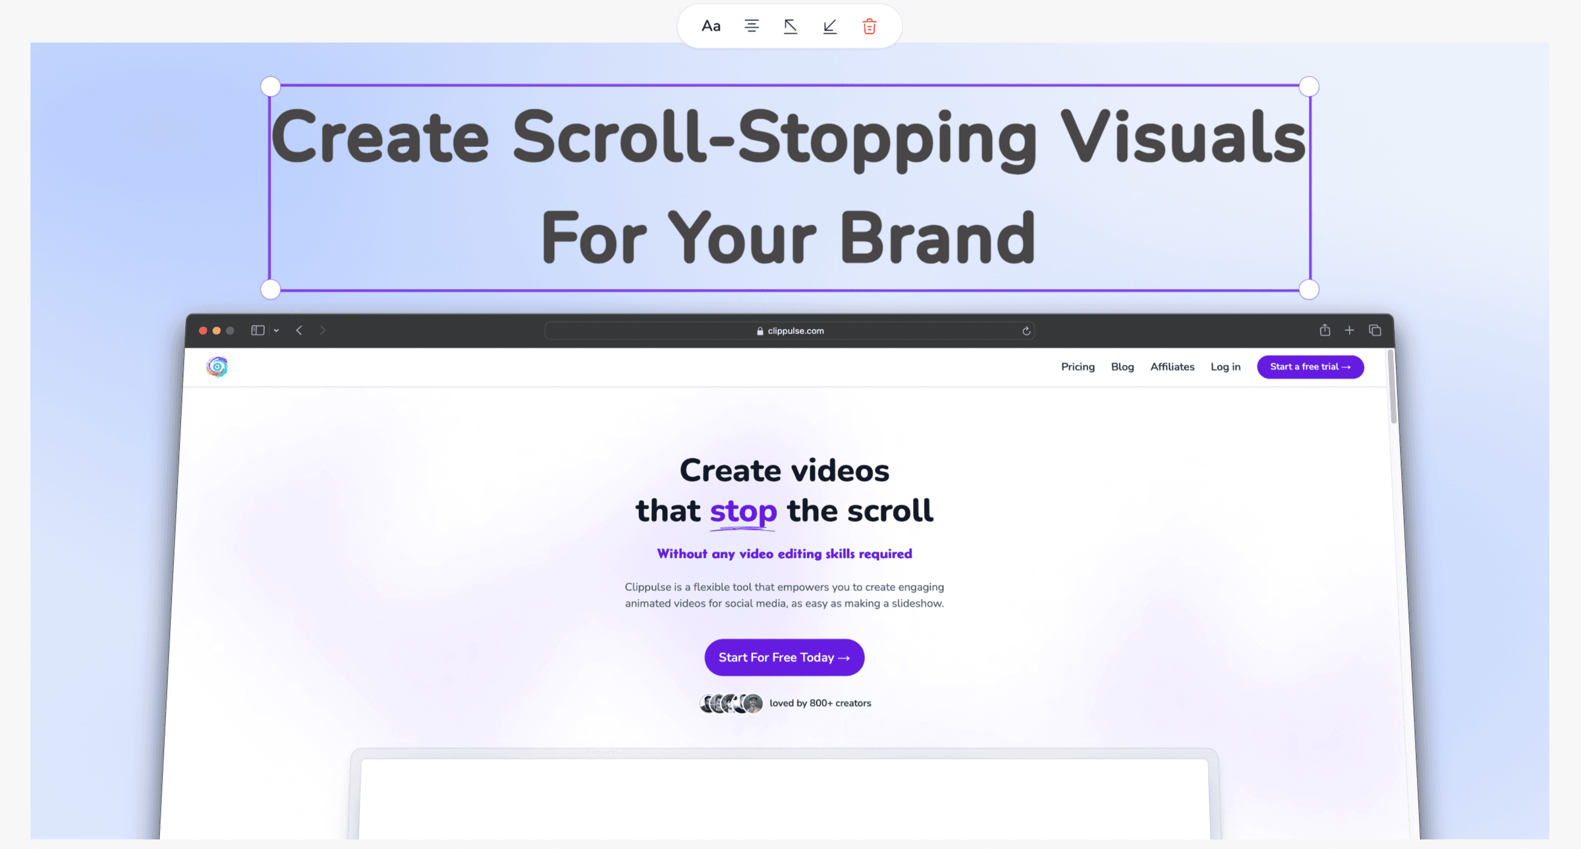Click the yellow minimize window dot
This screenshot has height=849, width=1581.
click(x=217, y=330)
